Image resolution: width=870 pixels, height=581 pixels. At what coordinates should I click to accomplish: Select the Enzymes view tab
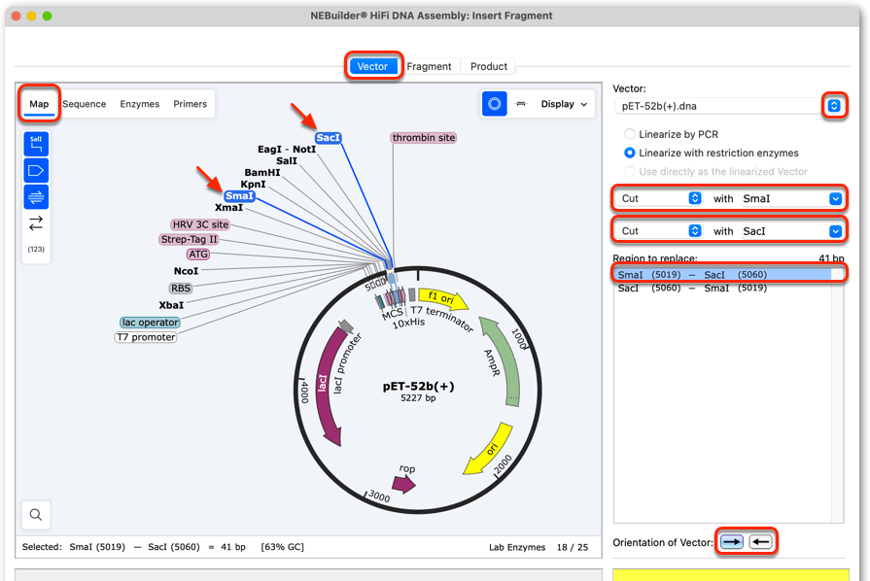pos(140,104)
